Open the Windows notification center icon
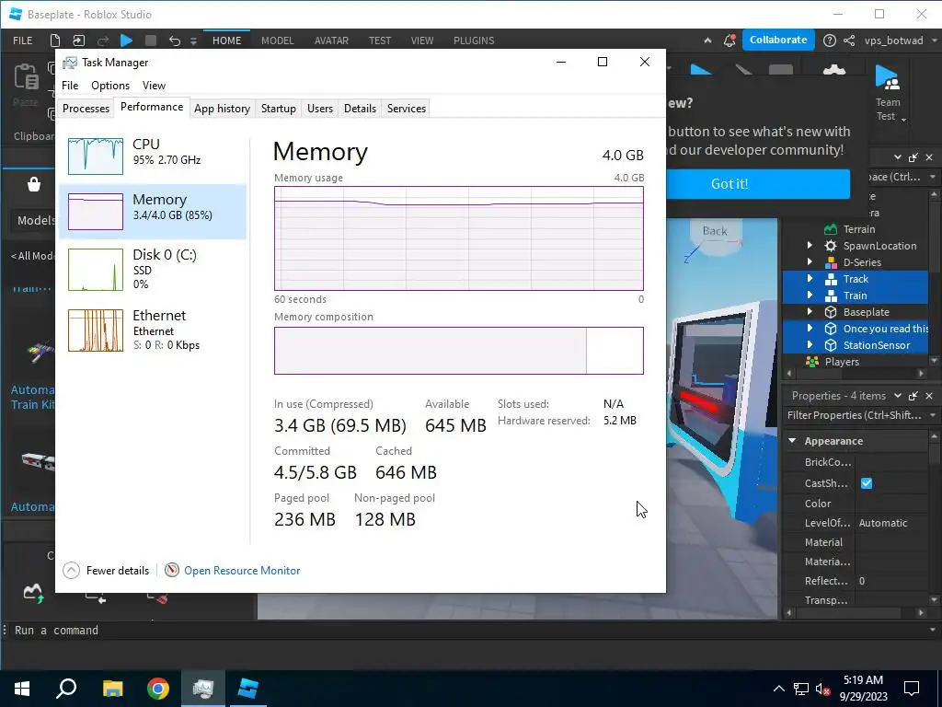Image resolution: width=942 pixels, height=707 pixels. point(912,689)
